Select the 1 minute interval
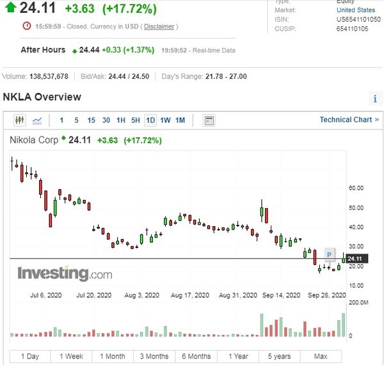Viewport: 384px width, 367px height. (61, 120)
